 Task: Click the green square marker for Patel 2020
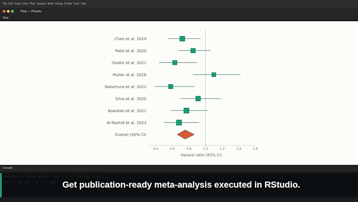(193, 51)
